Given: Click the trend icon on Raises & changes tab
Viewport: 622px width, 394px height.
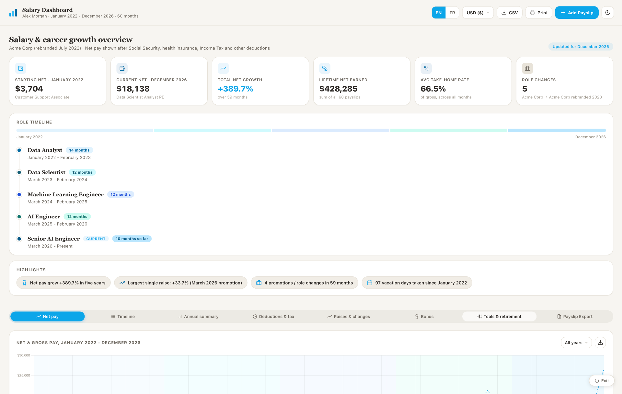Looking at the screenshot, I should (x=330, y=317).
